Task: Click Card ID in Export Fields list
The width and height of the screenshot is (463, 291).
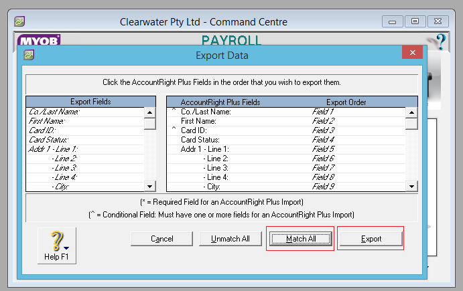Action: click(42, 130)
